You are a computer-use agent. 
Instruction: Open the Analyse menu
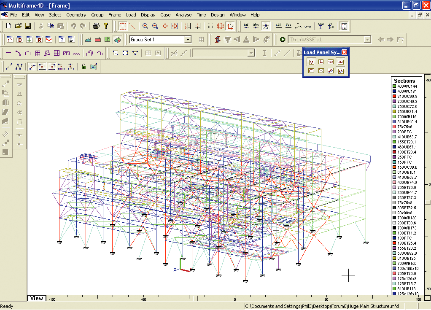(183, 15)
